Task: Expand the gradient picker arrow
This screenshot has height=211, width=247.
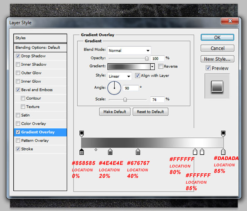Action: [152, 67]
